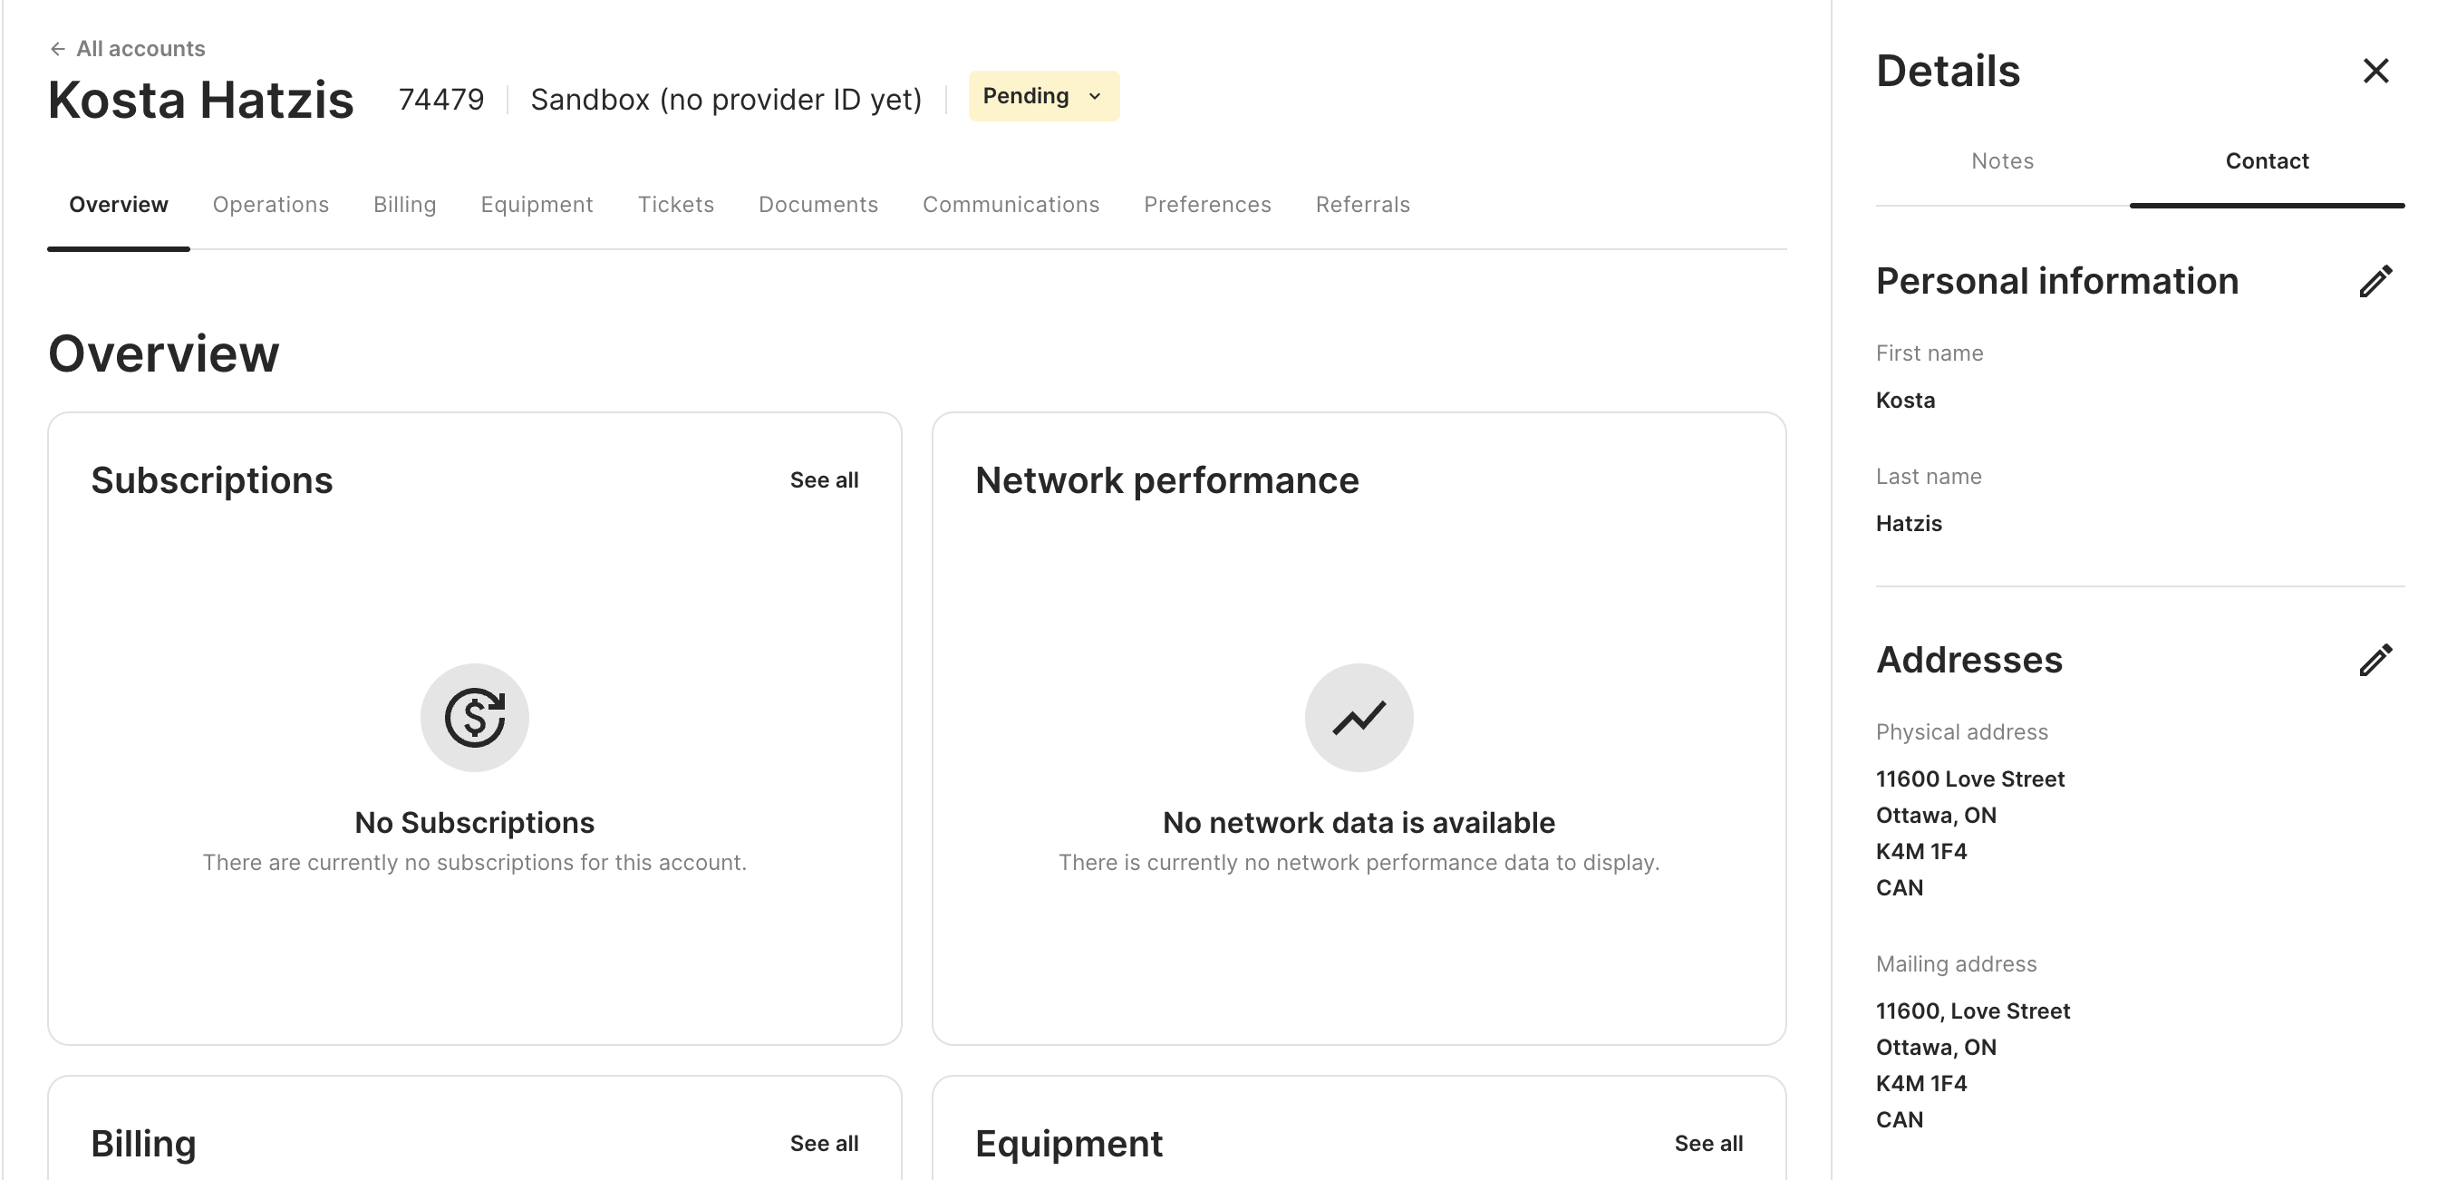Image resolution: width=2447 pixels, height=1180 pixels.
Task: Open the Pending status dropdown
Action: 1043,96
